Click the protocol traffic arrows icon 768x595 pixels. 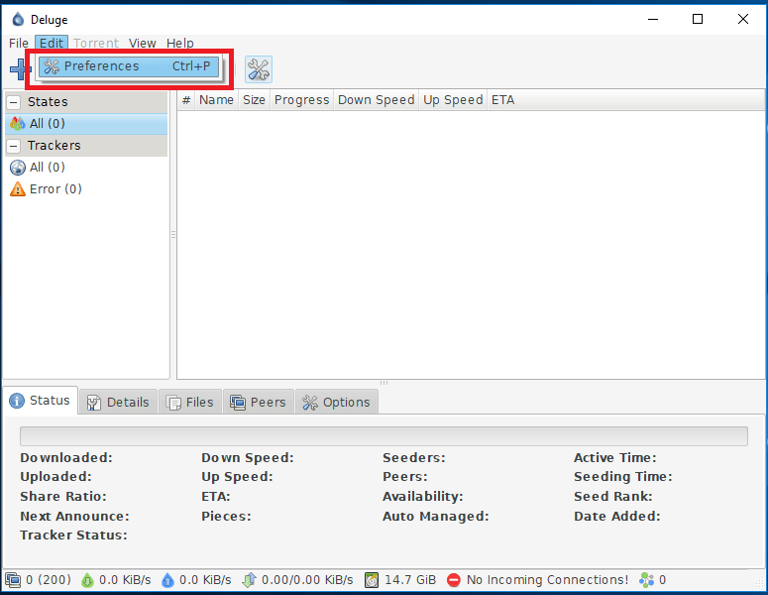pyautogui.click(x=250, y=580)
